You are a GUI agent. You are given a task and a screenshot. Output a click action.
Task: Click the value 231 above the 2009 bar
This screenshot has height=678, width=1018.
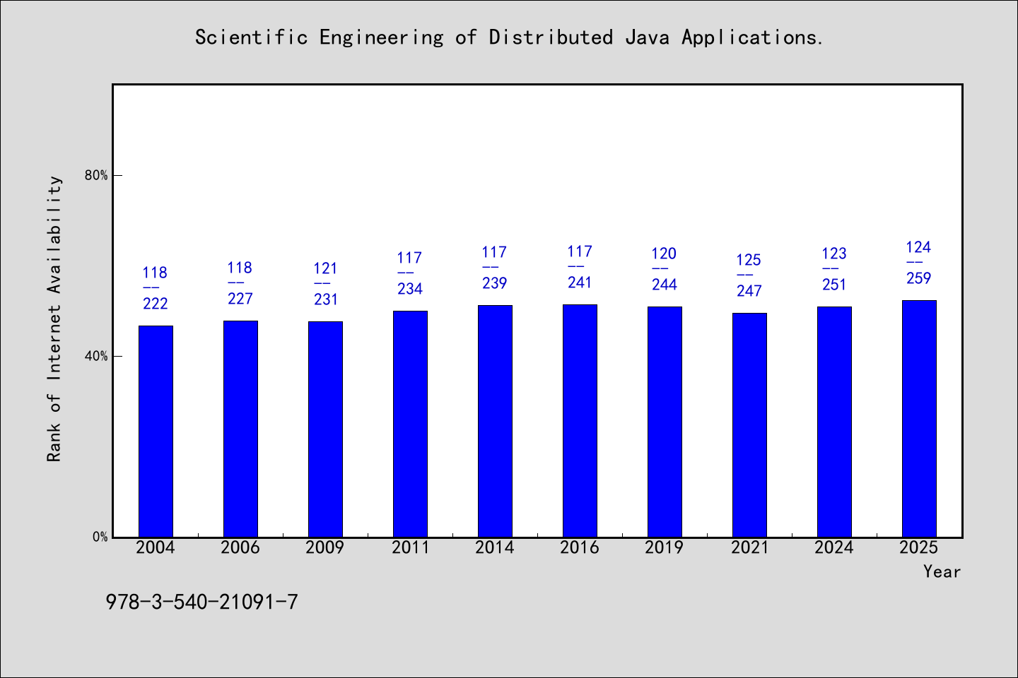coord(325,299)
